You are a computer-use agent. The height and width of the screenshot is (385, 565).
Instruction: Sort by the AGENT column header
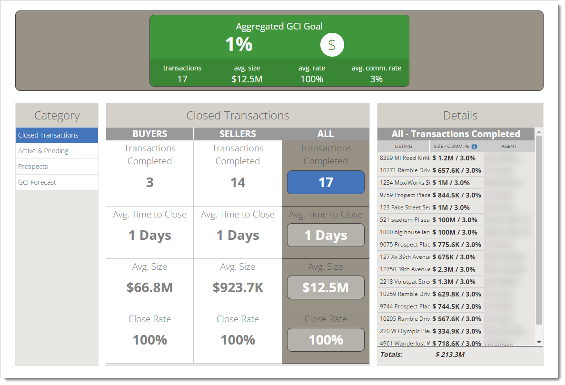click(x=509, y=147)
